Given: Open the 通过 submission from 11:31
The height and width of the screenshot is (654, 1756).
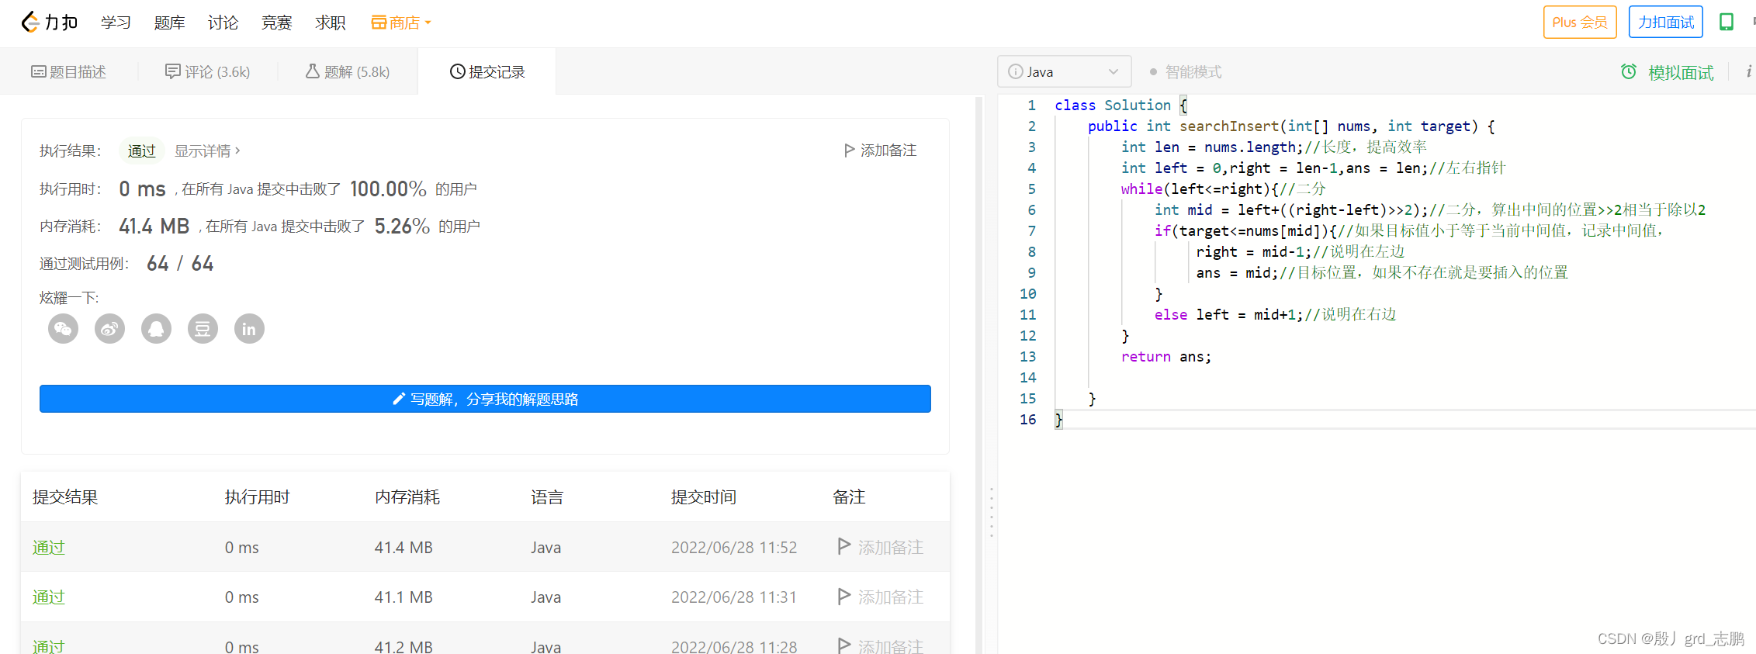Looking at the screenshot, I should pos(49,597).
